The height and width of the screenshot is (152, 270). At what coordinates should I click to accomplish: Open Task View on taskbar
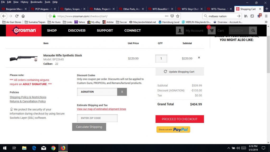coord(14,148)
